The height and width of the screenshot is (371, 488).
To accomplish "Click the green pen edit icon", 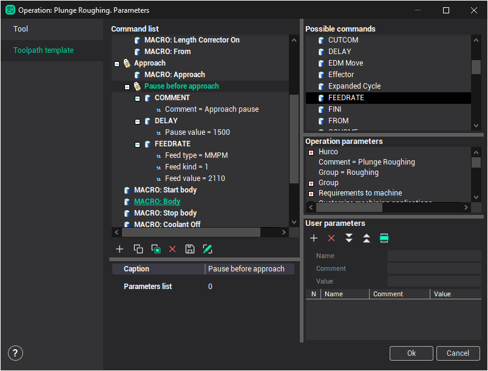I will [208, 249].
